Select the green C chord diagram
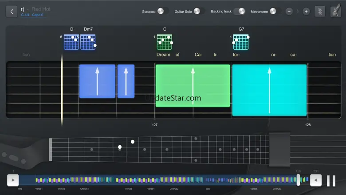The width and height of the screenshot is (346, 195). point(165,42)
